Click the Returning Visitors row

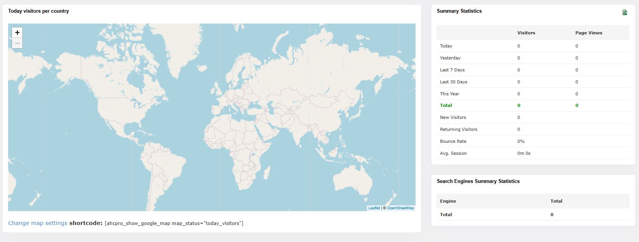458,129
